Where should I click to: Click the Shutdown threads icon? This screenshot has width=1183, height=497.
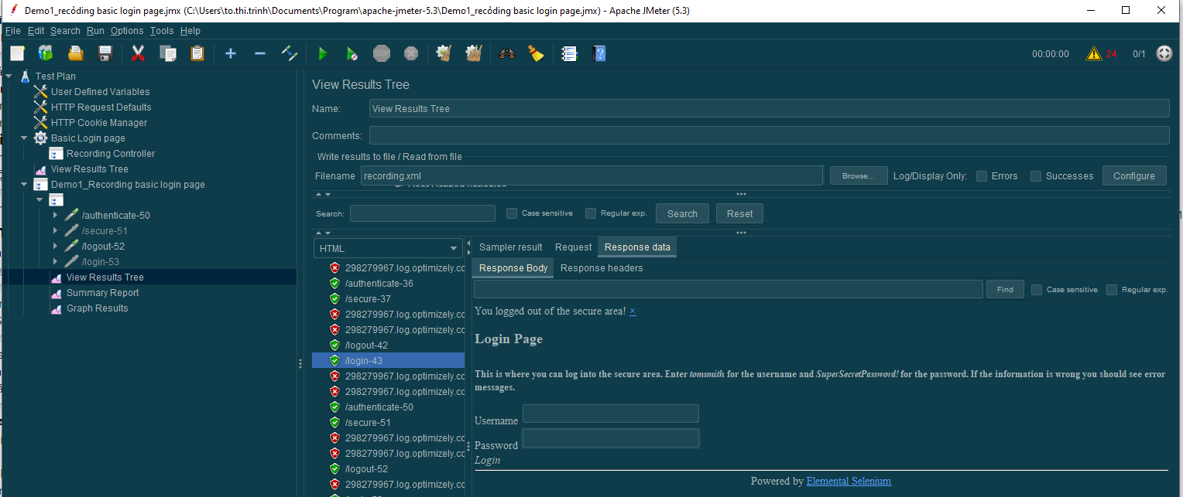[x=411, y=53]
